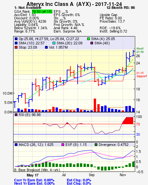Click the Instit. Selling:0.72 text
148x185 pixels.
pos(113,32)
